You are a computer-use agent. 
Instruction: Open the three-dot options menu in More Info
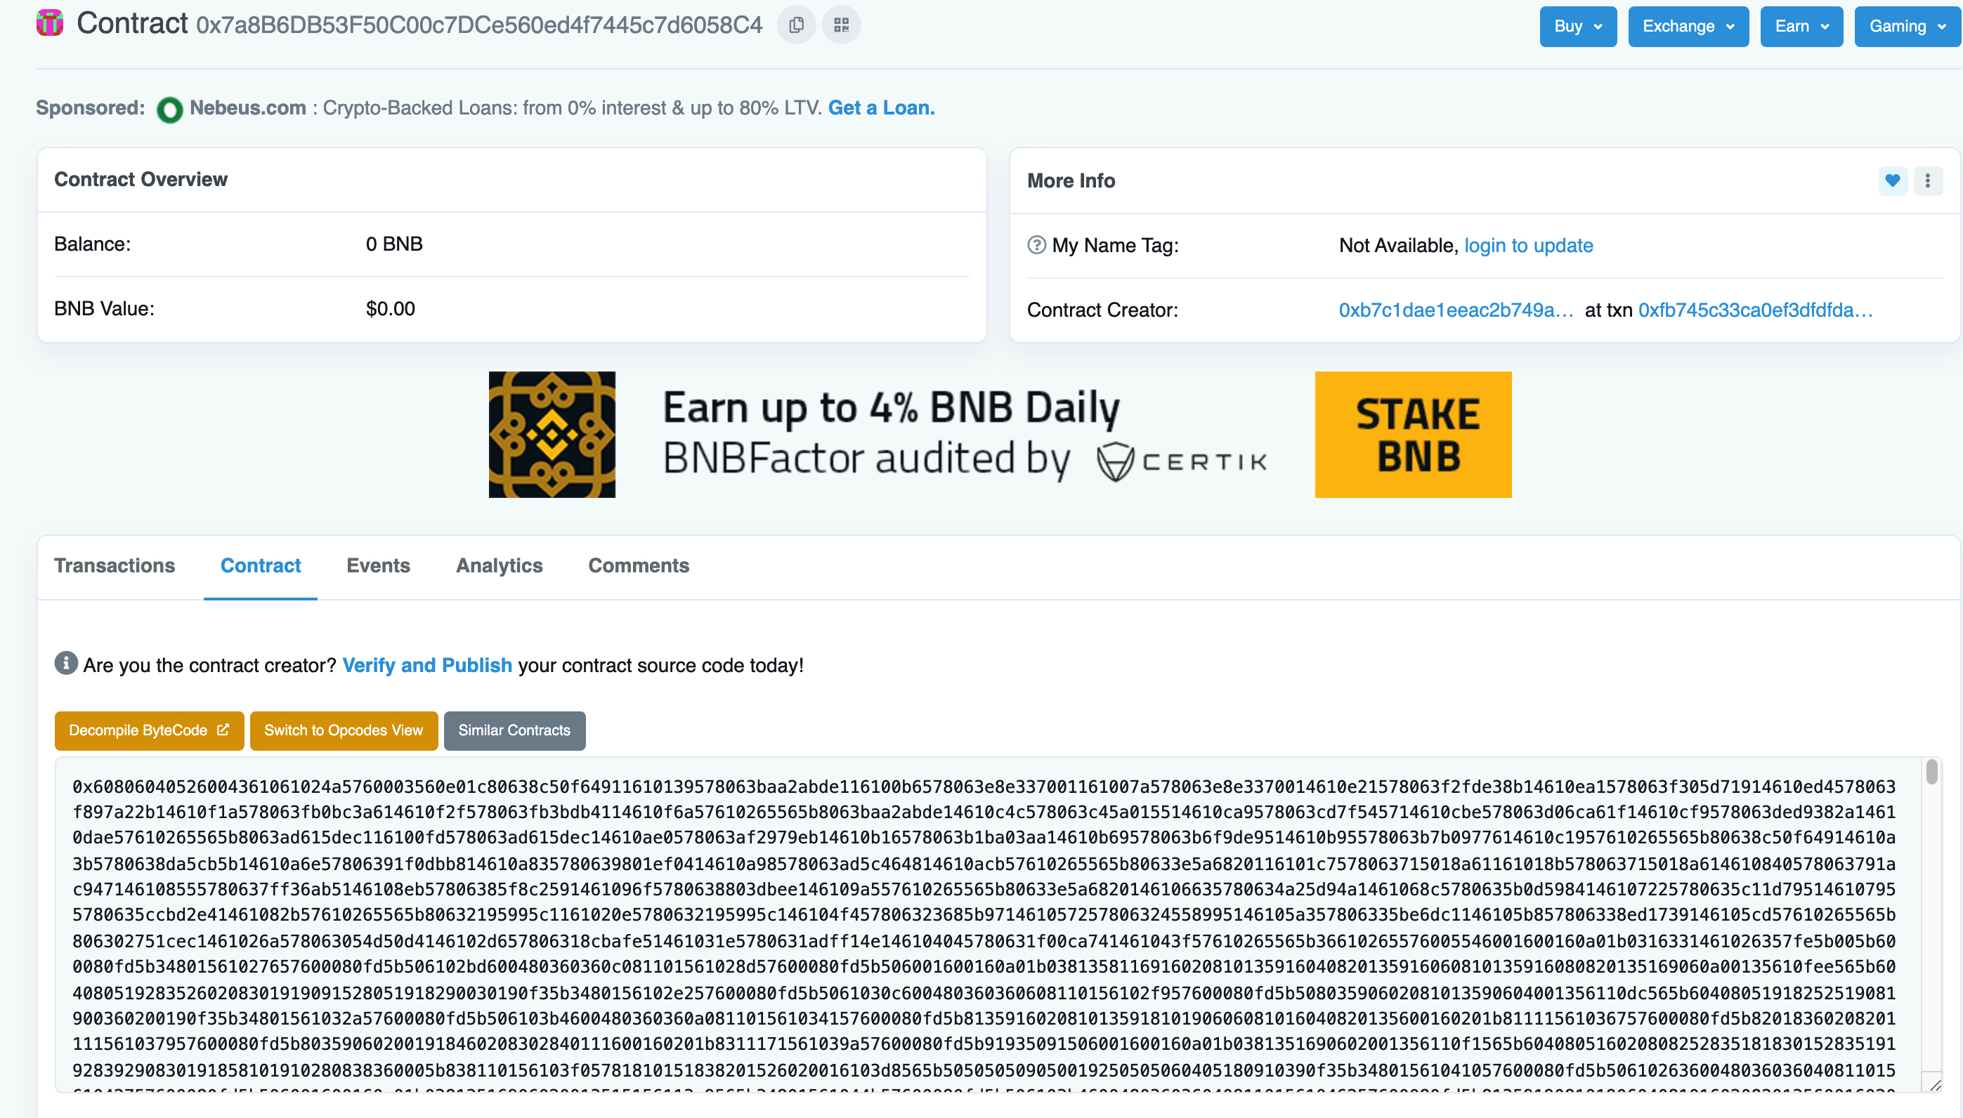pyautogui.click(x=1927, y=180)
